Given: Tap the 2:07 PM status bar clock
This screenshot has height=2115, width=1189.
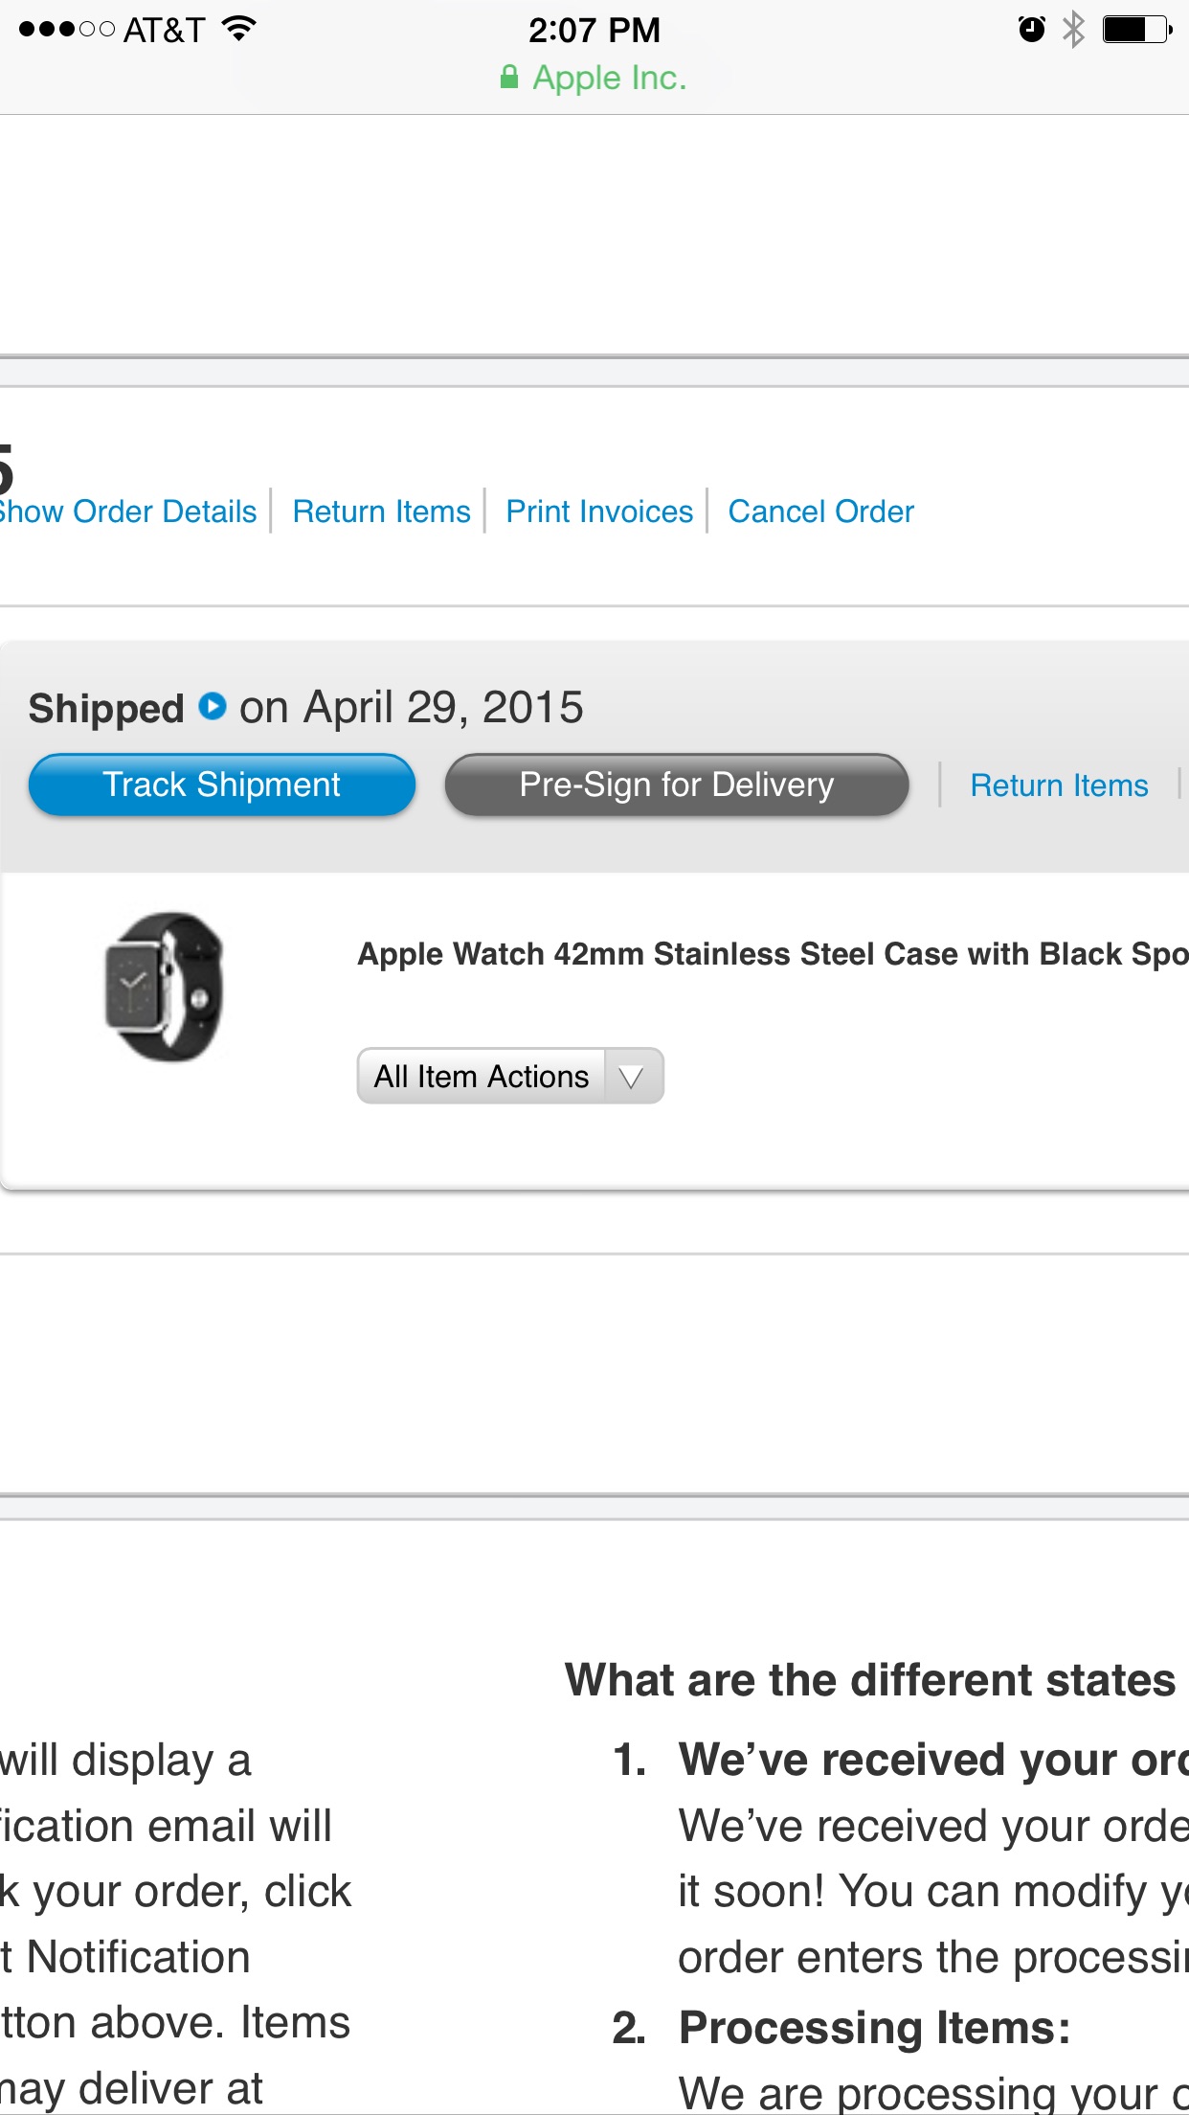Looking at the screenshot, I should click(x=594, y=30).
